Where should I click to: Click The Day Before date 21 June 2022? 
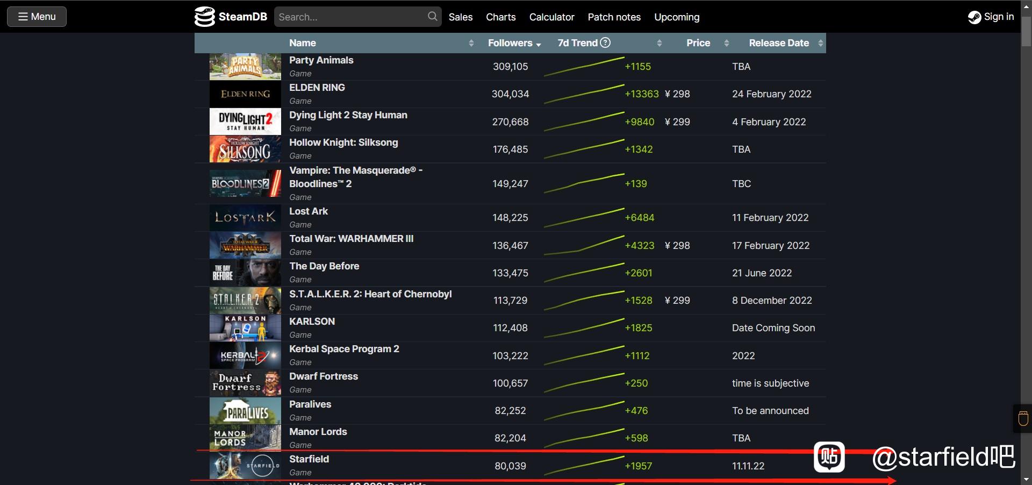pyautogui.click(x=762, y=273)
